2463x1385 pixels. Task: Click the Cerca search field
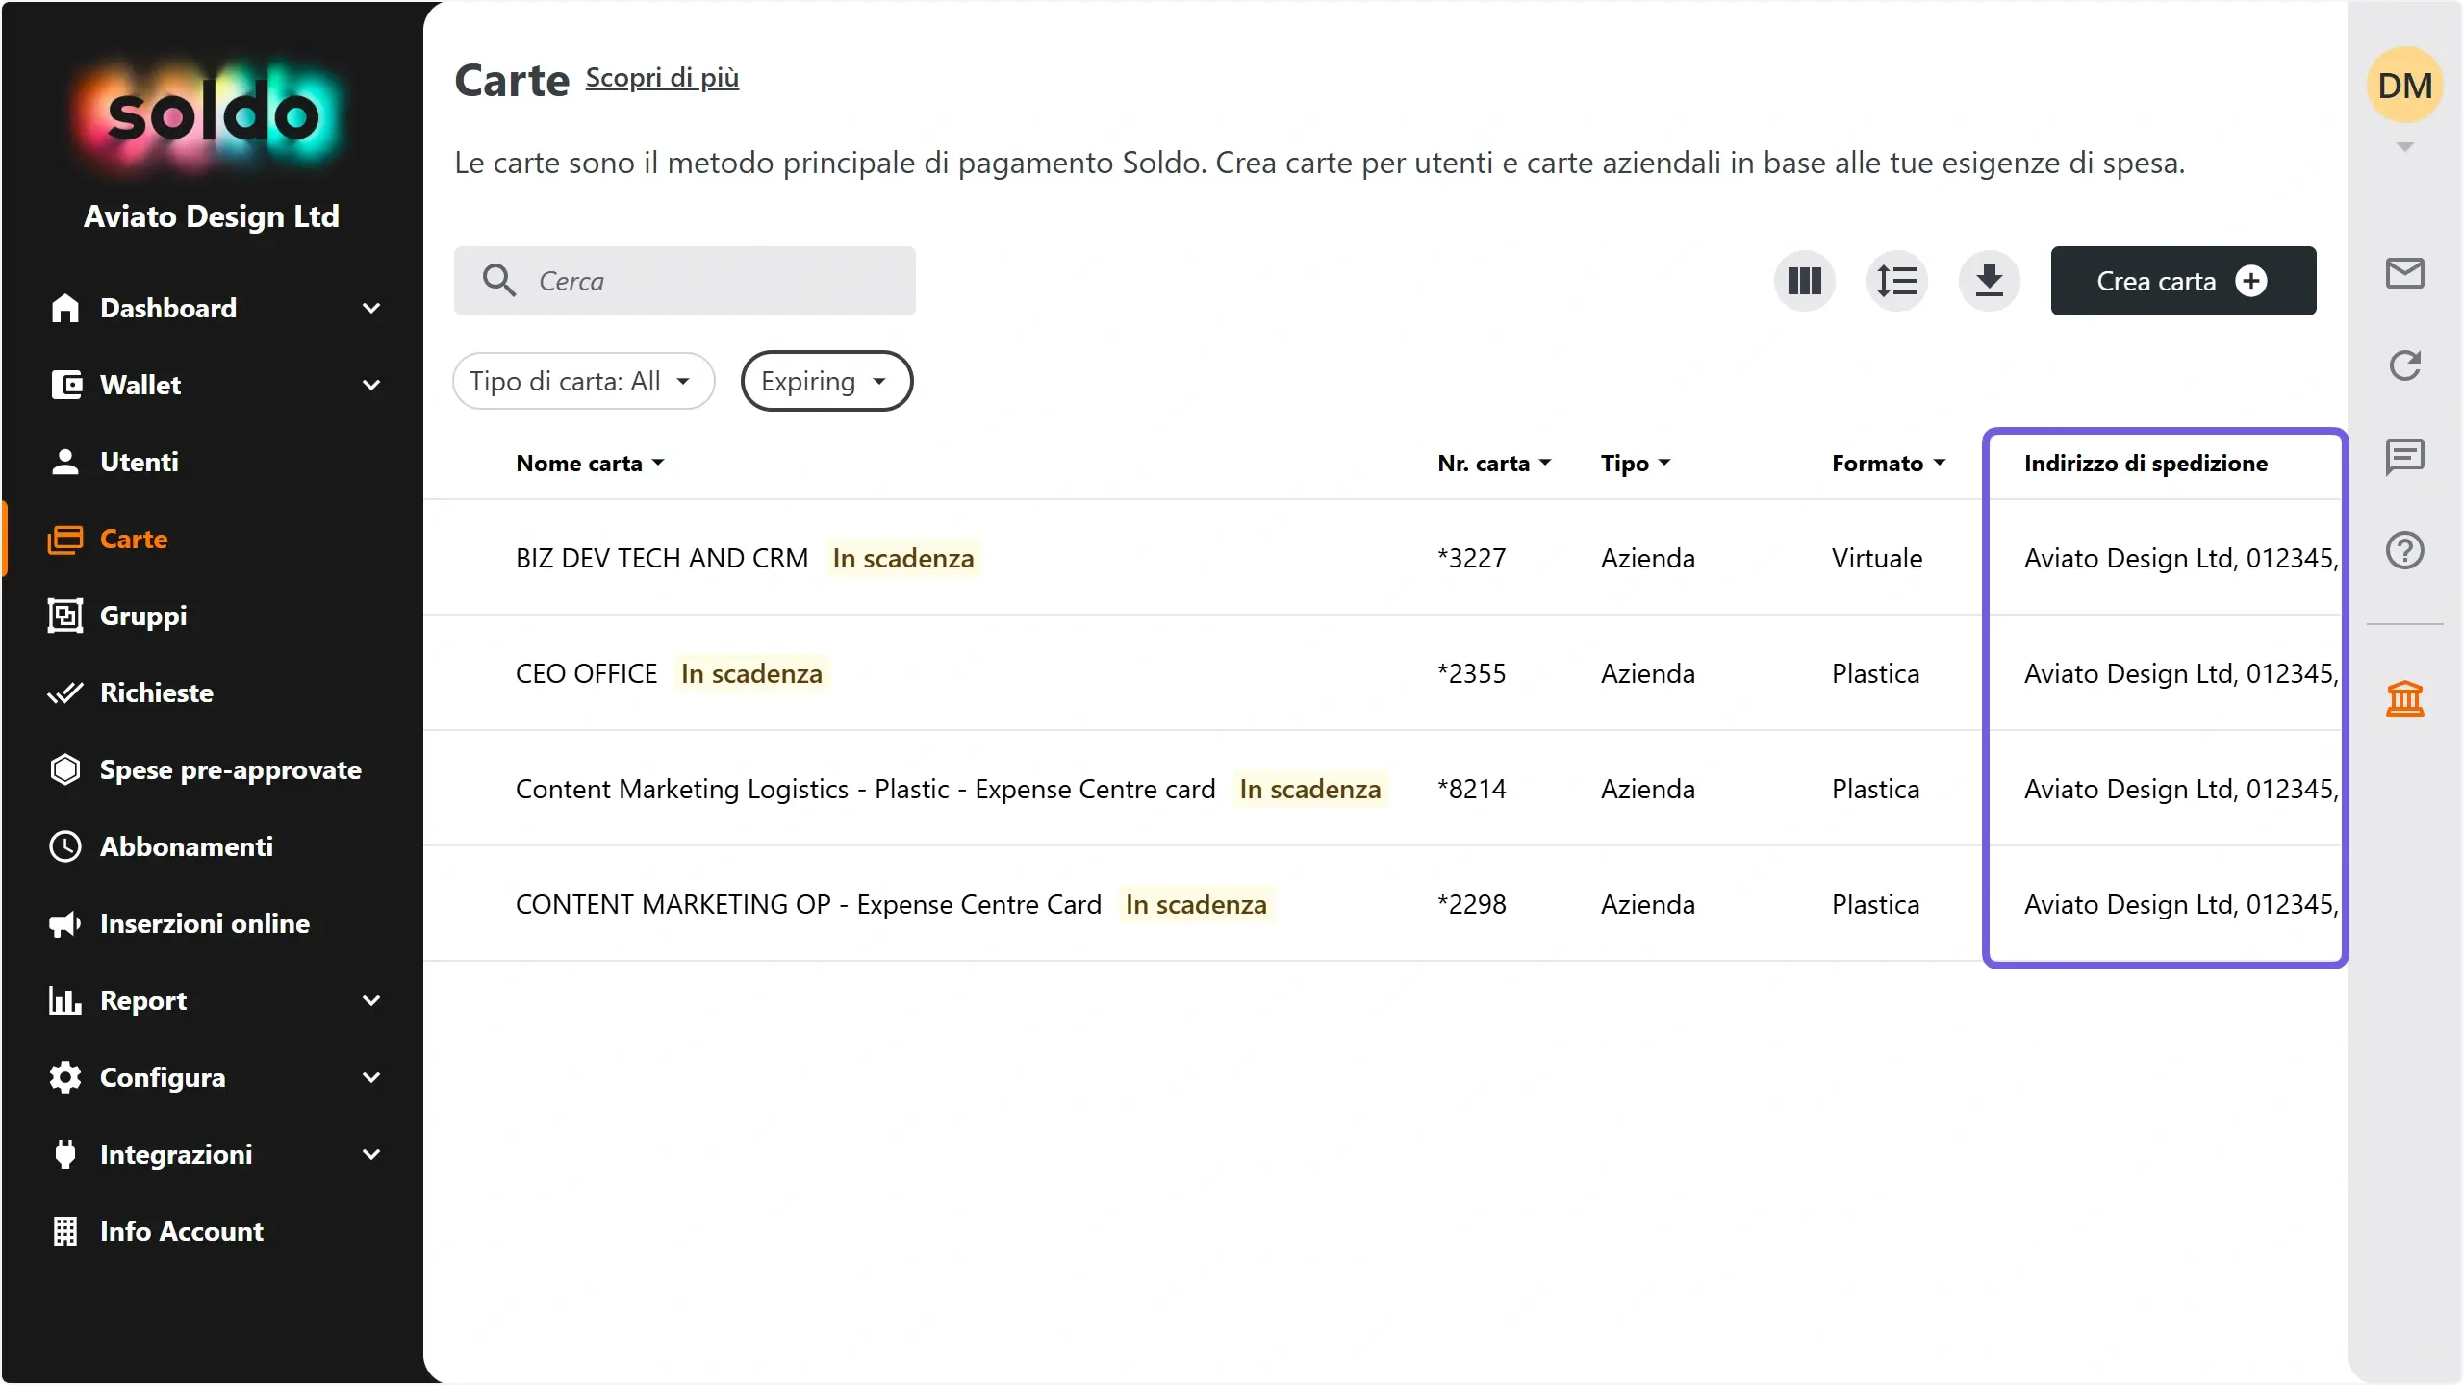click(684, 281)
